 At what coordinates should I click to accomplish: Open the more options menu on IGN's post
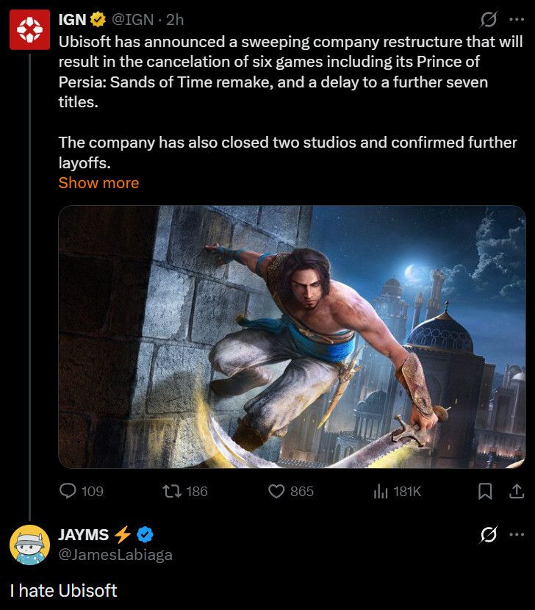click(x=516, y=20)
